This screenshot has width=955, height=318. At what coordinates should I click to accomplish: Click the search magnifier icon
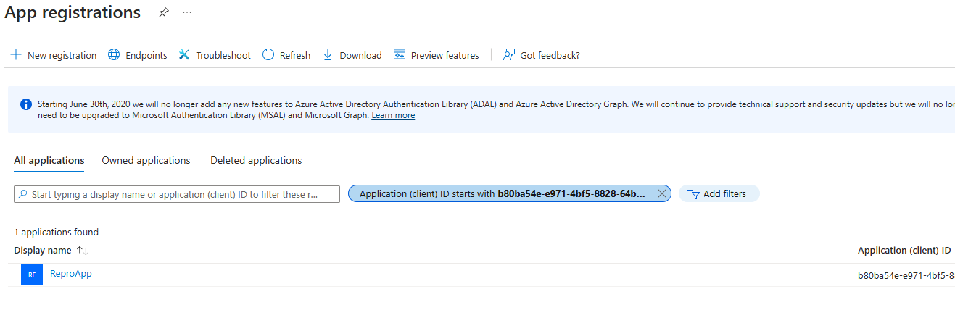coord(23,194)
